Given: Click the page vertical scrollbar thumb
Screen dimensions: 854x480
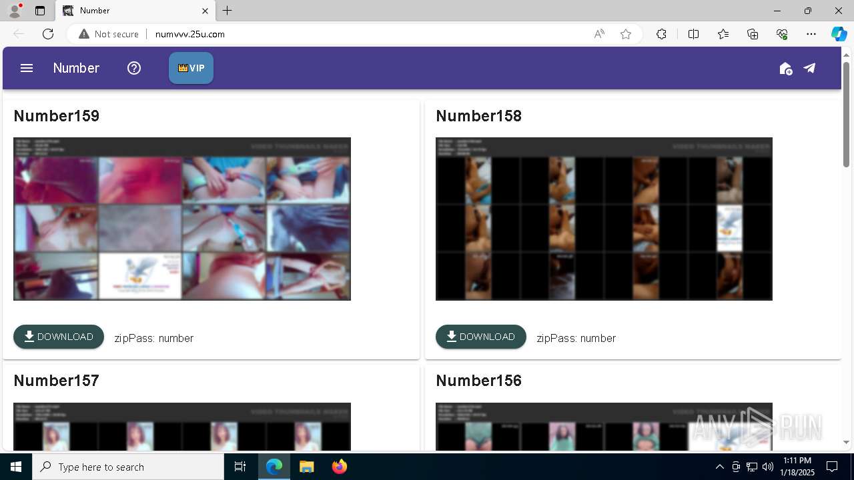Looking at the screenshot, I should click(x=846, y=113).
